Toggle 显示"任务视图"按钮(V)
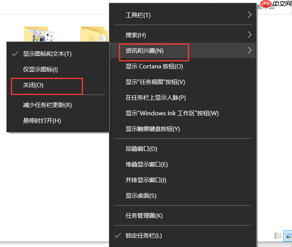The image size is (292, 247). click(x=182, y=82)
